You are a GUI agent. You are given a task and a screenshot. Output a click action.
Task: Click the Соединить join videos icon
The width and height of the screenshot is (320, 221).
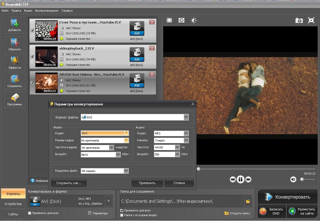click(x=15, y=81)
